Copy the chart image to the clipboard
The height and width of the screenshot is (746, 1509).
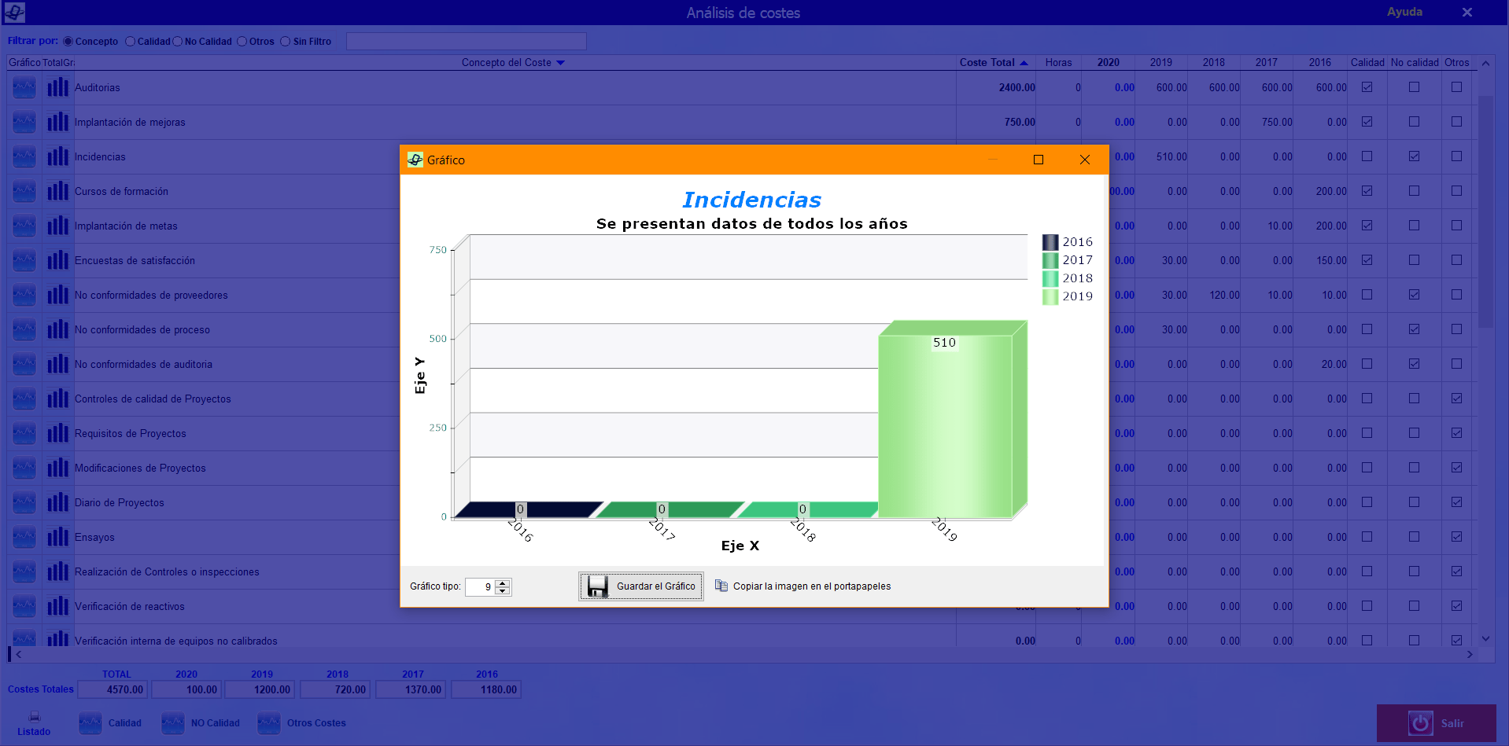coord(802,586)
